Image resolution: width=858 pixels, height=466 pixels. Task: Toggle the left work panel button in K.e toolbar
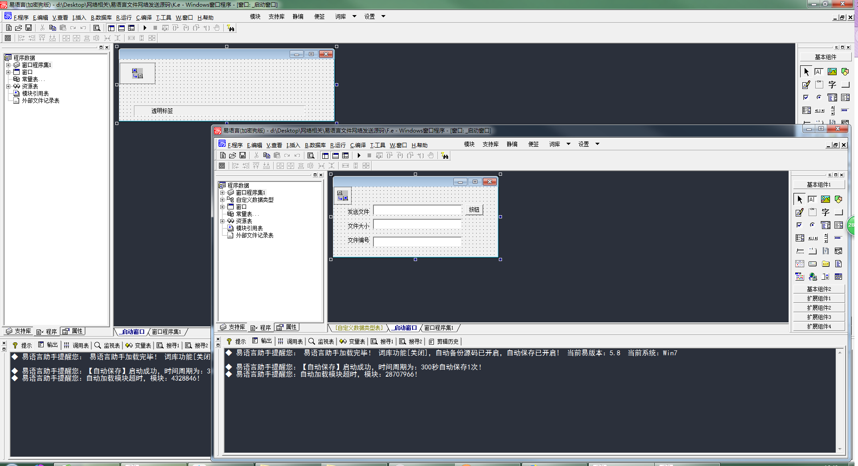point(111,28)
